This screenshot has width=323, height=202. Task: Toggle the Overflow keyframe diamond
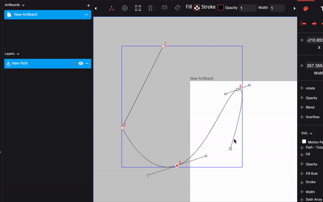pyautogui.click(x=302, y=117)
